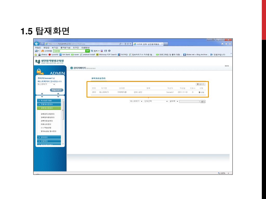
Task: Collapse the green 과목게시판관리 section
Action: (x=49, y=108)
